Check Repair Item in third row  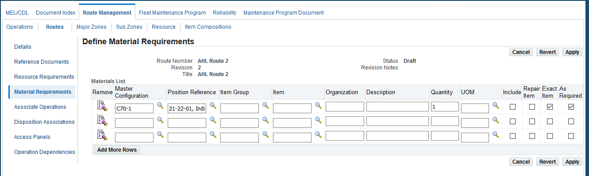[532, 136]
